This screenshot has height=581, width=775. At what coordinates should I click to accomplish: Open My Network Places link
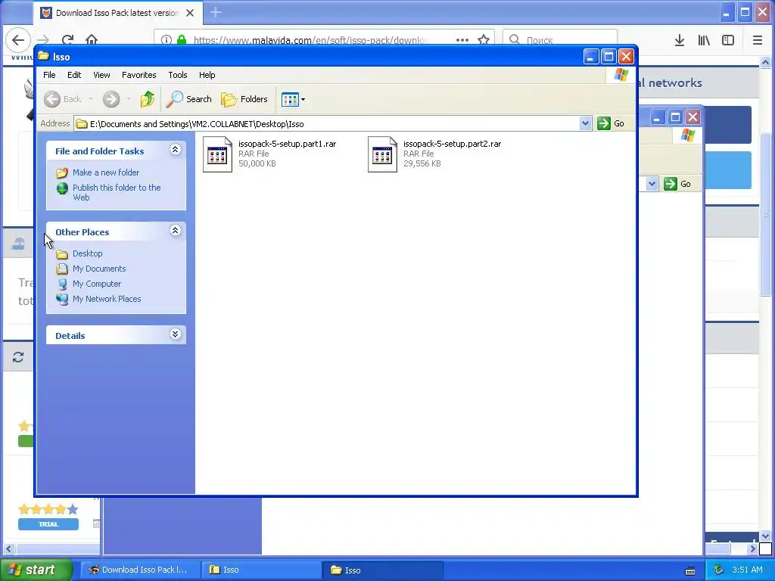pos(107,299)
